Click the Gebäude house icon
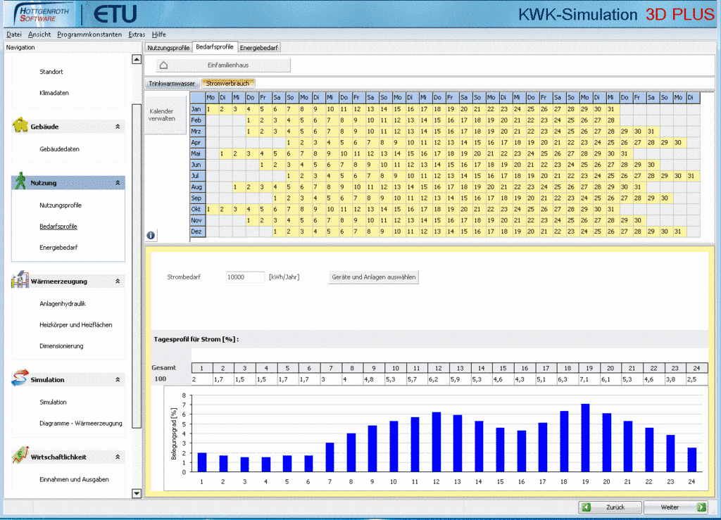The image size is (721, 520). coord(20,125)
